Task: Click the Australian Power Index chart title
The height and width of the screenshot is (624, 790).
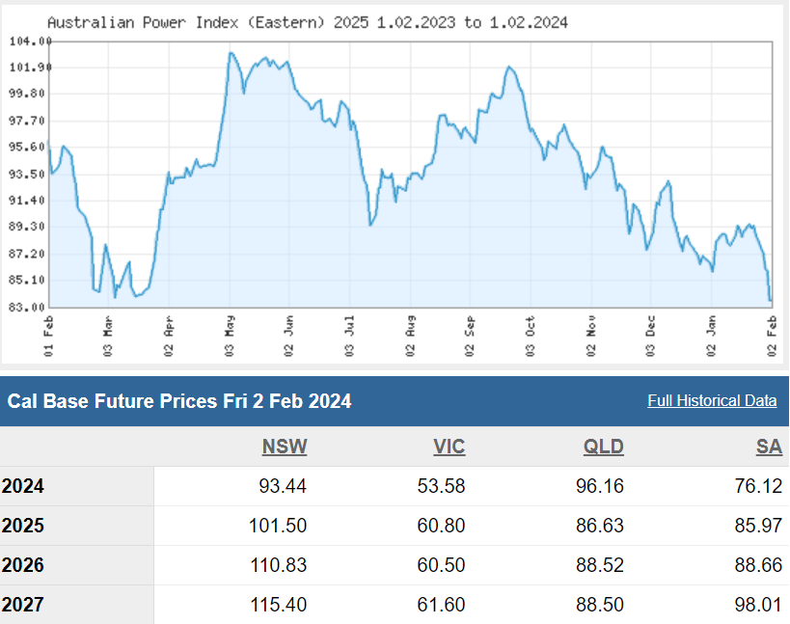Action: [x=307, y=21]
